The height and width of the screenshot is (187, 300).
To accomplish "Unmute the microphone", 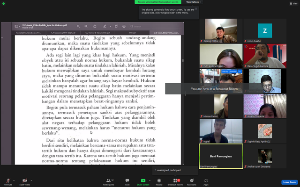I will (x=8, y=182).
